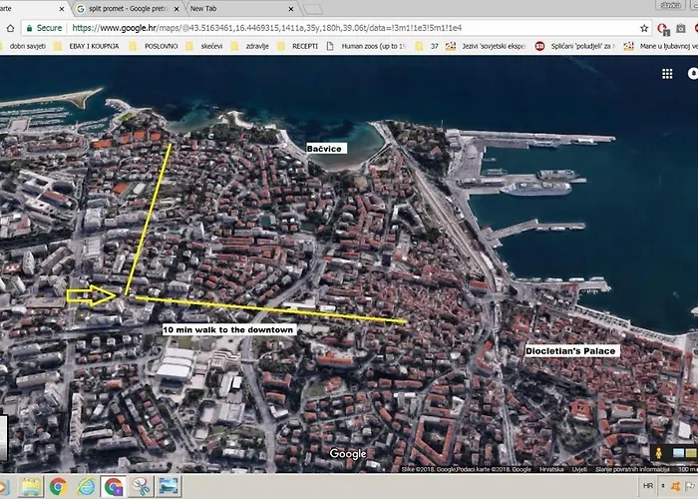Launch Google Chrome from taskbar
This screenshot has height=499, width=698.
pyautogui.click(x=58, y=487)
